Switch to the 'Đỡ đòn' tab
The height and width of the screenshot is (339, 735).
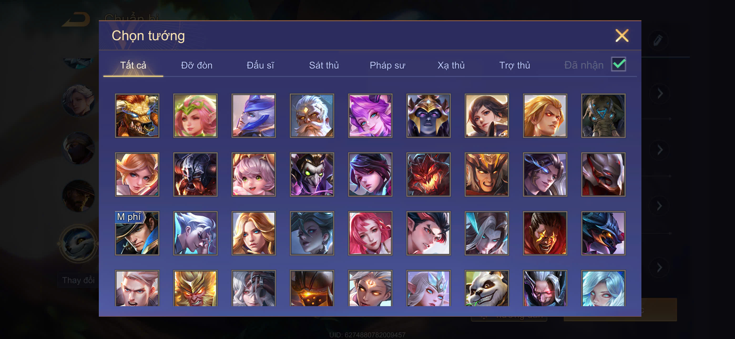[197, 65]
